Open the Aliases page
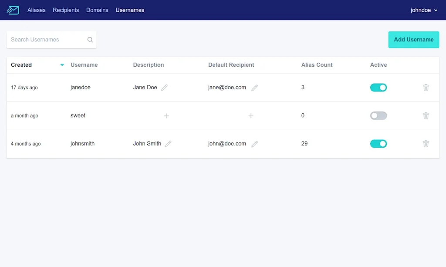Image resolution: width=446 pixels, height=267 pixels. [36, 10]
